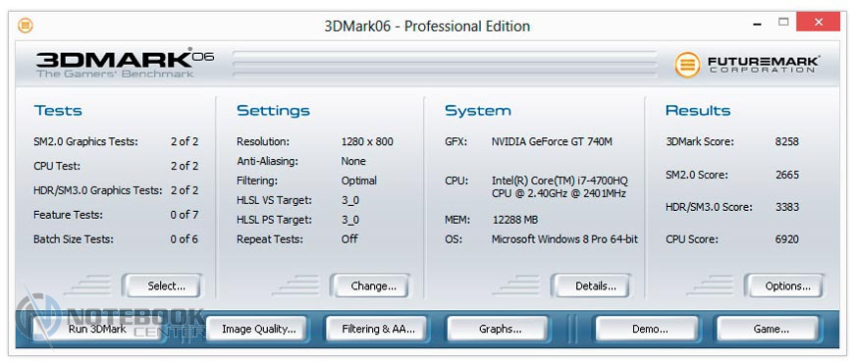The height and width of the screenshot is (363, 854).
Task: Click the SM2.0 Score value 2665
Action: pyautogui.click(x=787, y=175)
